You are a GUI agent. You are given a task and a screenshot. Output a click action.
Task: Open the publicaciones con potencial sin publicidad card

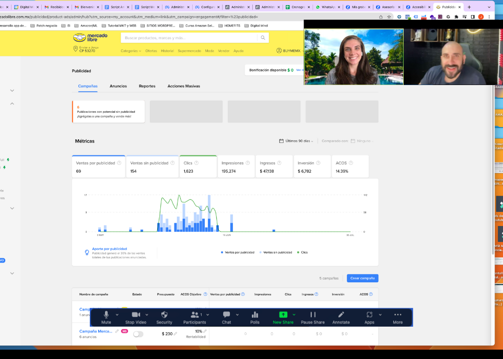point(109,112)
